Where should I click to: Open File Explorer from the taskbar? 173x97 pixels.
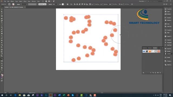click(x=20, y=95)
